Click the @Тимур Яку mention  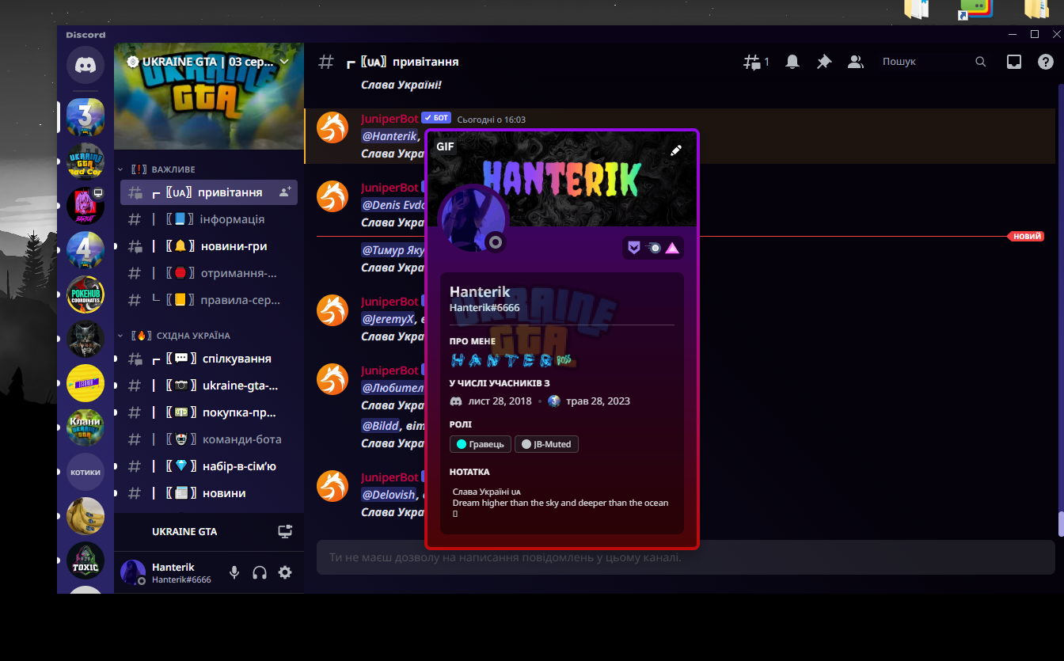coord(393,250)
